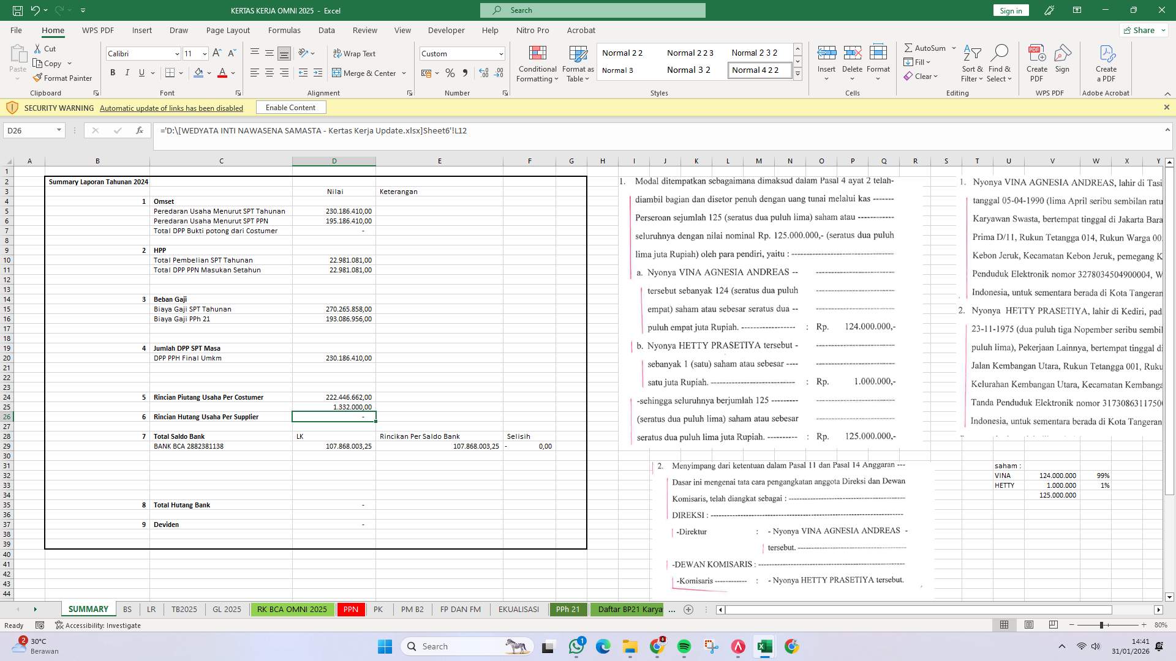Toggle bold on the selected cell
This screenshot has width=1176, height=661.
[x=113, y=72]
